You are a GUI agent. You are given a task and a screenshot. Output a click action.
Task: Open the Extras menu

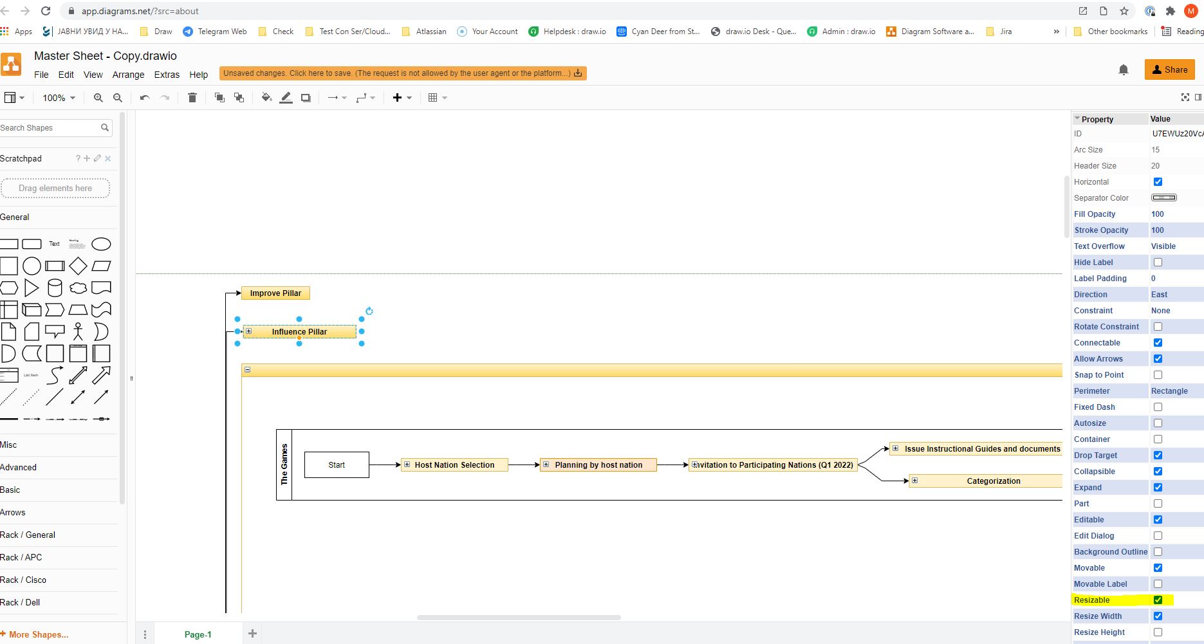point(166,75)
